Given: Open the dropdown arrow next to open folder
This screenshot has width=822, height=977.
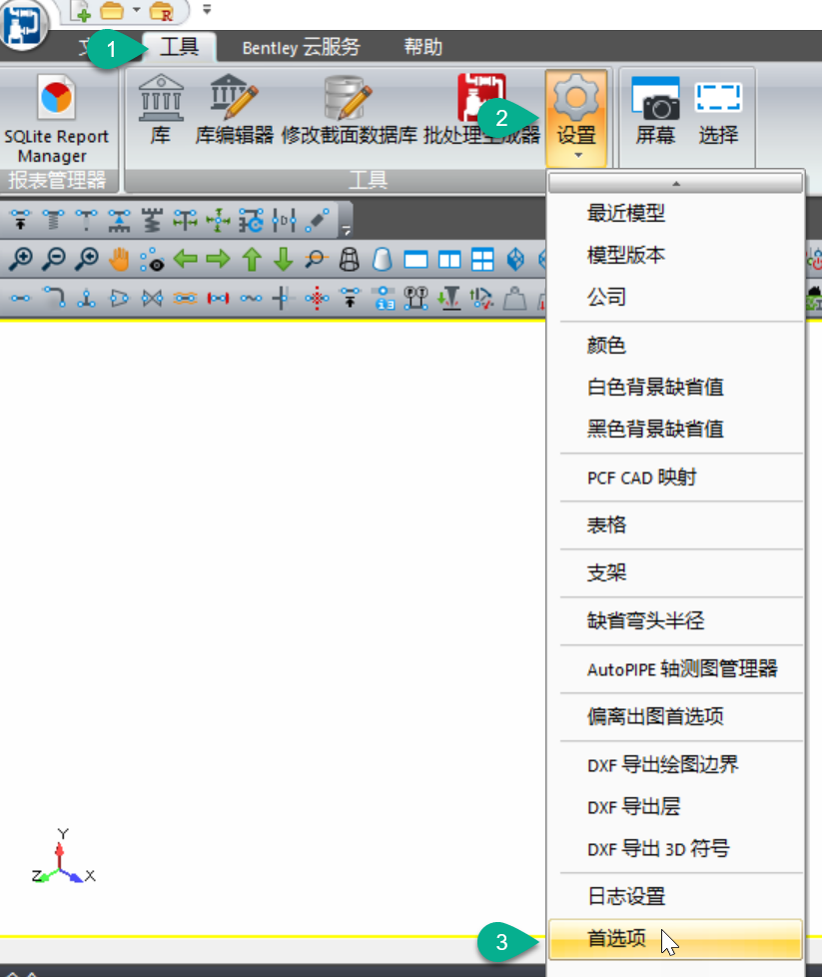Looking at the screenshot, I should coord(136,10).
